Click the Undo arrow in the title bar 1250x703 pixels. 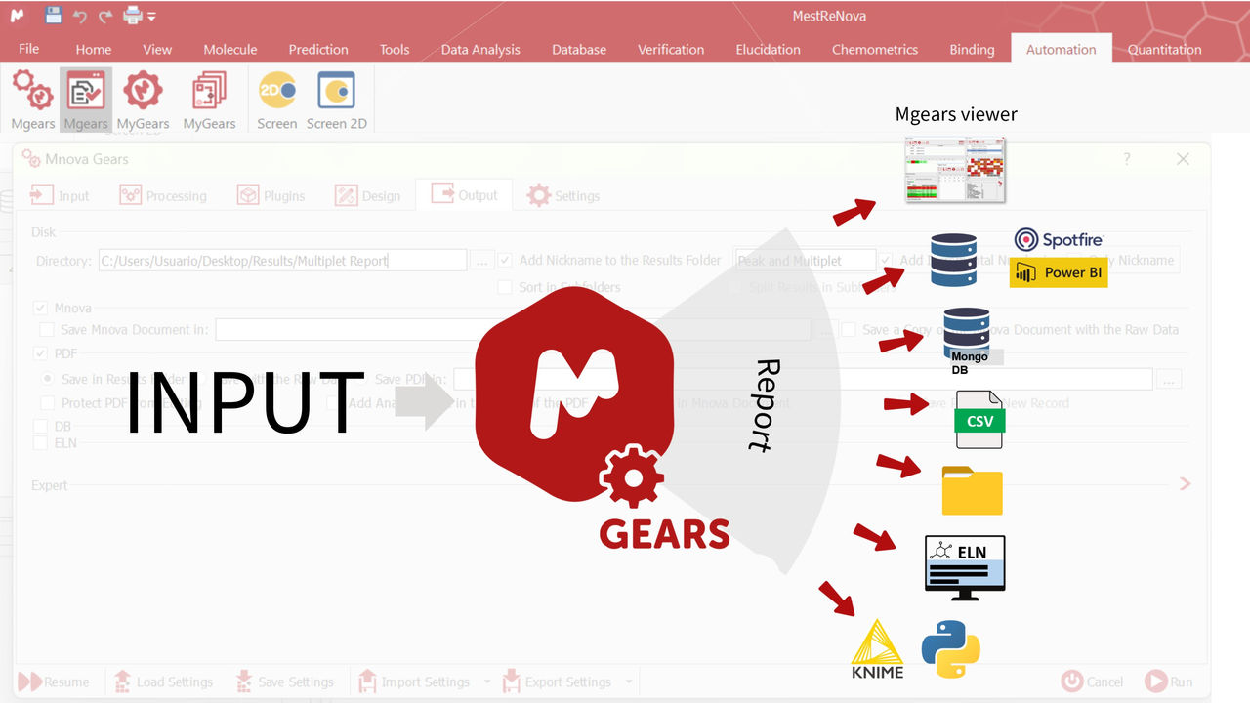tap(80, 16)
